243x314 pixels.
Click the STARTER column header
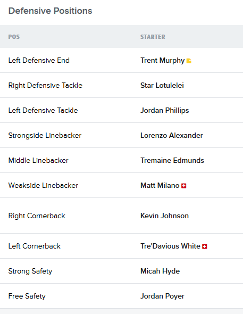[153, 37]
